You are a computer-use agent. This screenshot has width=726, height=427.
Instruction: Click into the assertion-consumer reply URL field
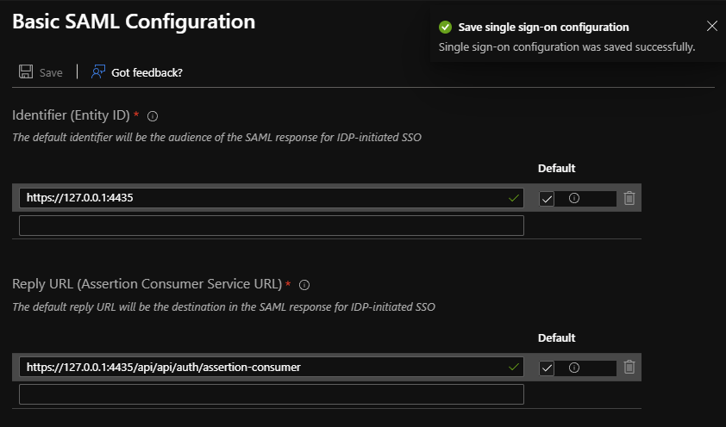click(259, 368)
